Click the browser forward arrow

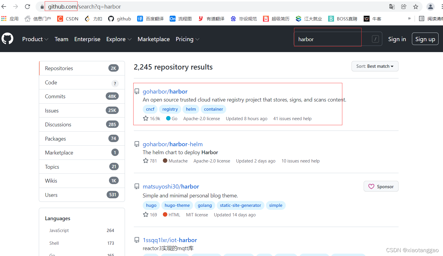click(x=16, y=7)
